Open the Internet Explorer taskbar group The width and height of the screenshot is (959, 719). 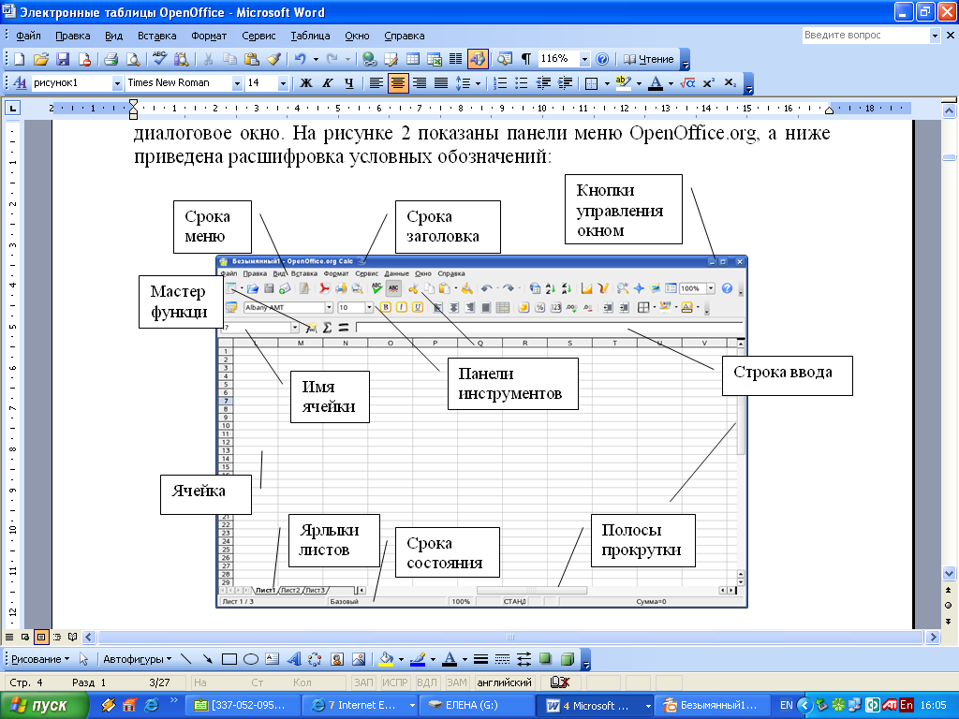[x=361, y=705]
